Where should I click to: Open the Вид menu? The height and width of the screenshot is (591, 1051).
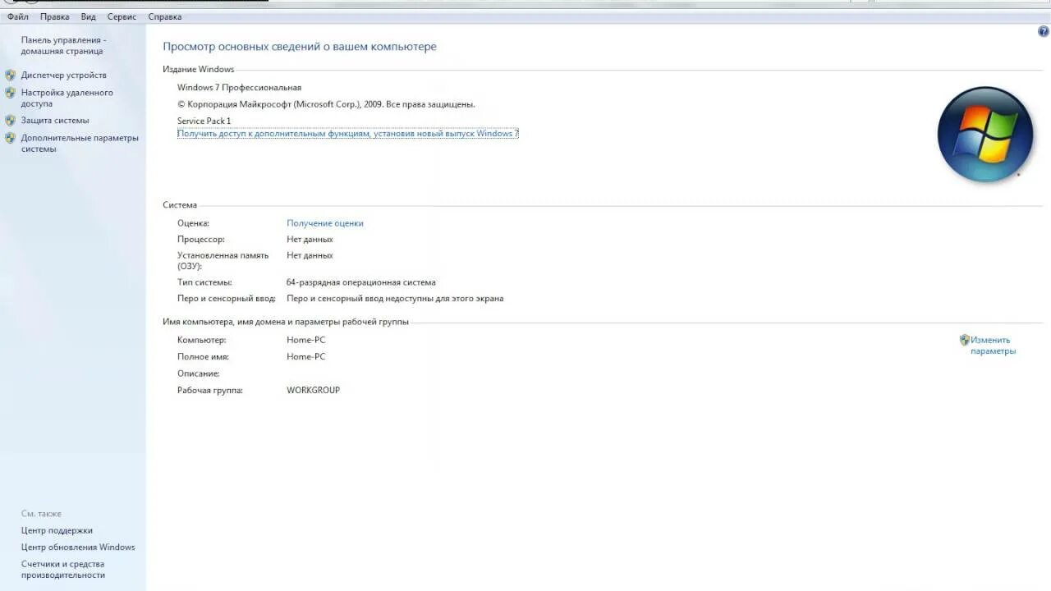click(x=89, y=16)
